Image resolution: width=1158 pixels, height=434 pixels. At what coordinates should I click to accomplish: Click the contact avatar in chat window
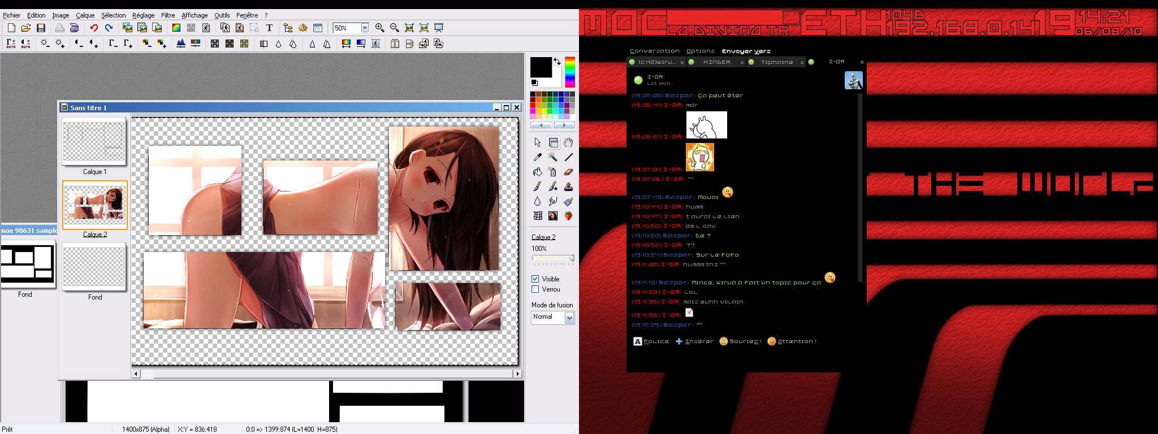tap(853, 80)
